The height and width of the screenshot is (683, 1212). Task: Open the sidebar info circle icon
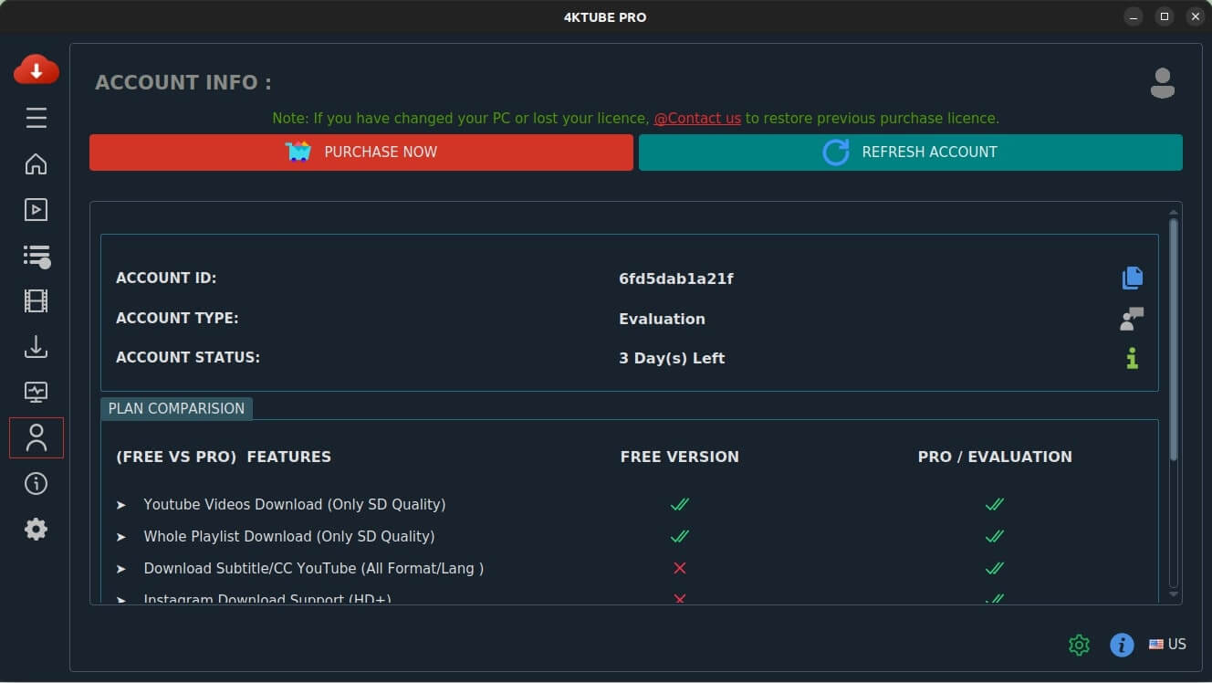pyautogui.click(x=37, y=484)
